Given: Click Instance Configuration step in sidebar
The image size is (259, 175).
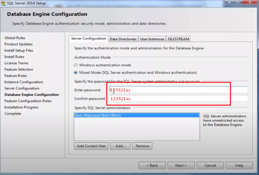Looking at the screenshot, I should [24, 82].
